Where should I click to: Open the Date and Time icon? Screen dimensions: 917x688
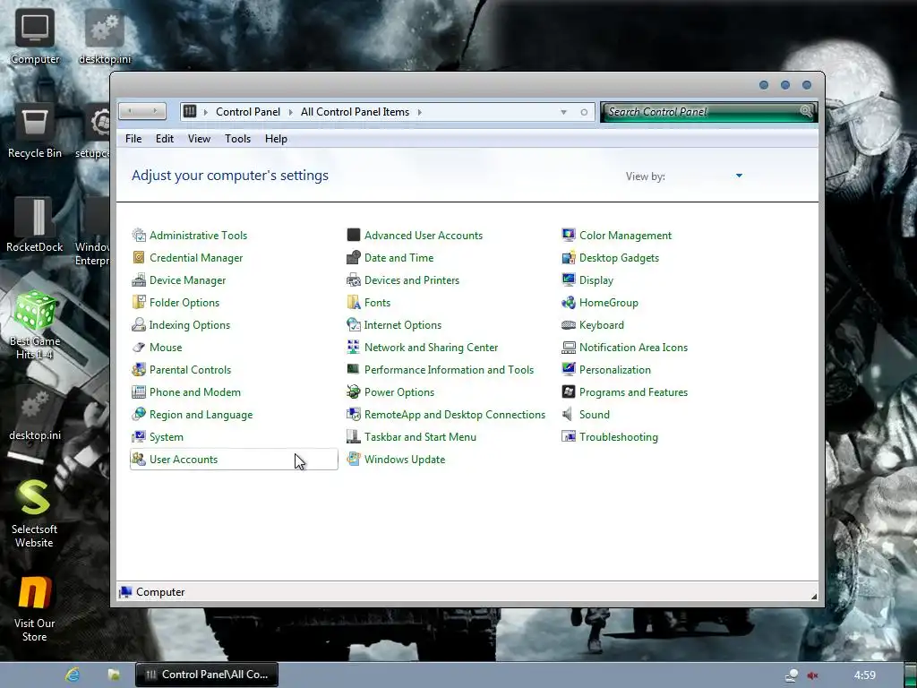353,257
